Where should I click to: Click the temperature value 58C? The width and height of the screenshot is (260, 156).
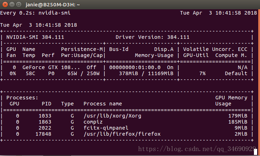point(30,73)
